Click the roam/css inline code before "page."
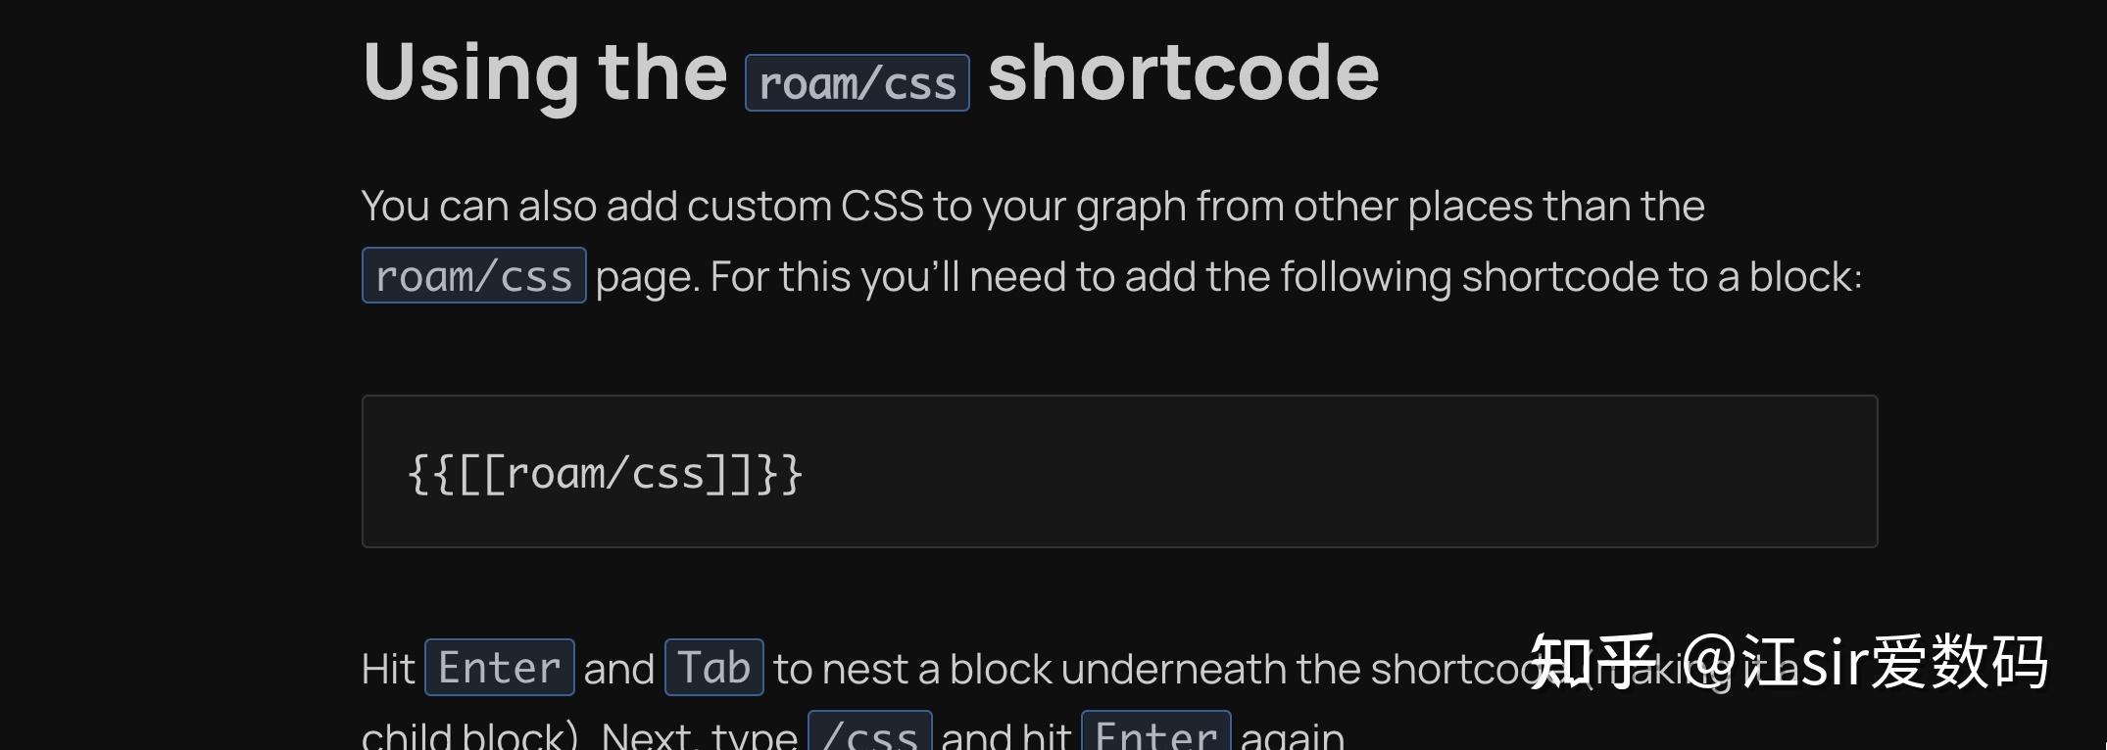This screenshot has height=750, width=2107. click(473, 276)
